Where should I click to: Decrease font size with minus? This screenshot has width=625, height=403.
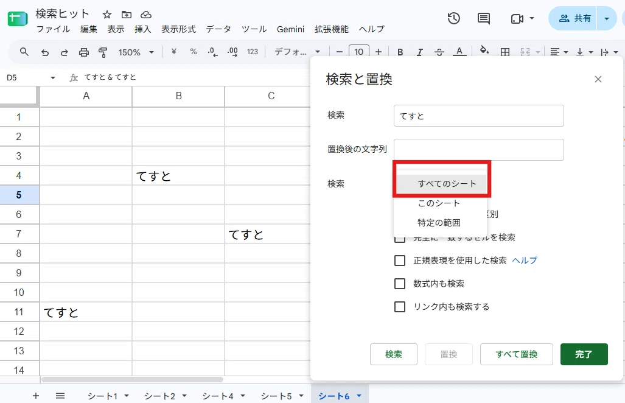(340, 52)
